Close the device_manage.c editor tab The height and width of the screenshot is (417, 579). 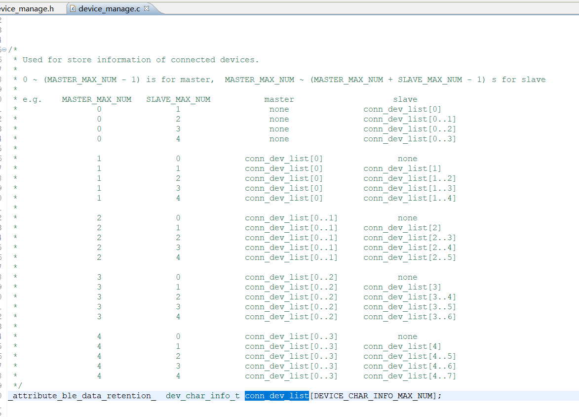(x=146, y=8)
